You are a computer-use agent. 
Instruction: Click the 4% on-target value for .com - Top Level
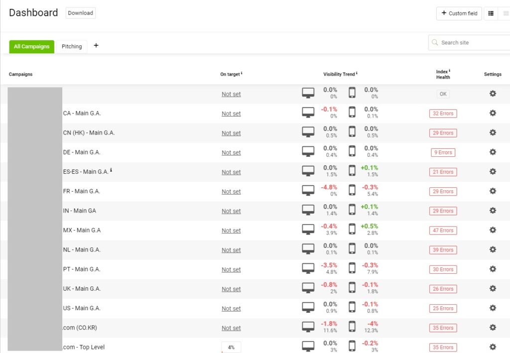[231, 347]
